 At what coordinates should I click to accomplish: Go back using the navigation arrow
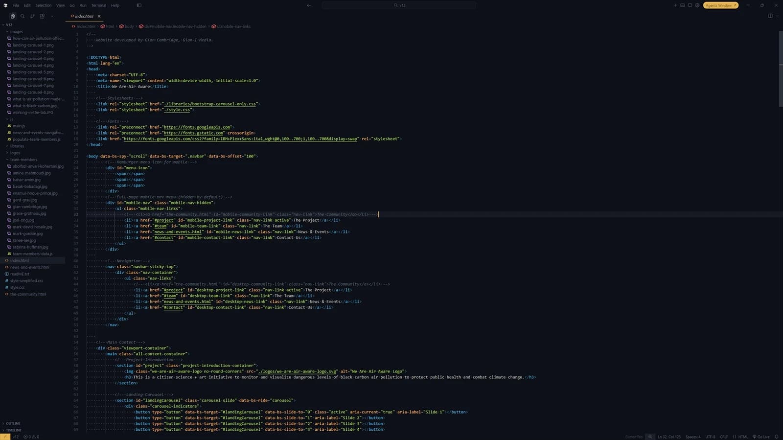(309, 5)
